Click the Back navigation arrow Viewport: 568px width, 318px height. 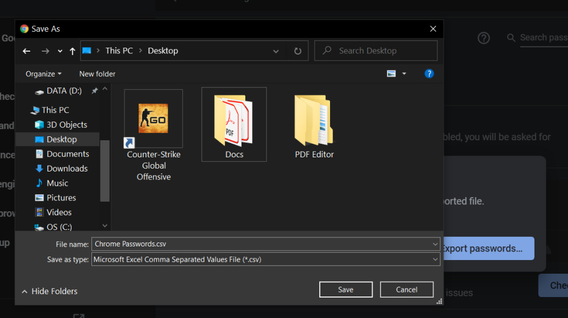(27, 51)
